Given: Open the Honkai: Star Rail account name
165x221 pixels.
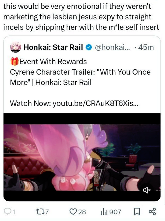Looking at the screenshot, I should click(x=53, y=47).
